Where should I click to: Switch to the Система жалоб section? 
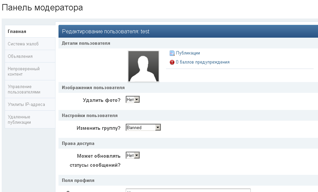(23, 44)
